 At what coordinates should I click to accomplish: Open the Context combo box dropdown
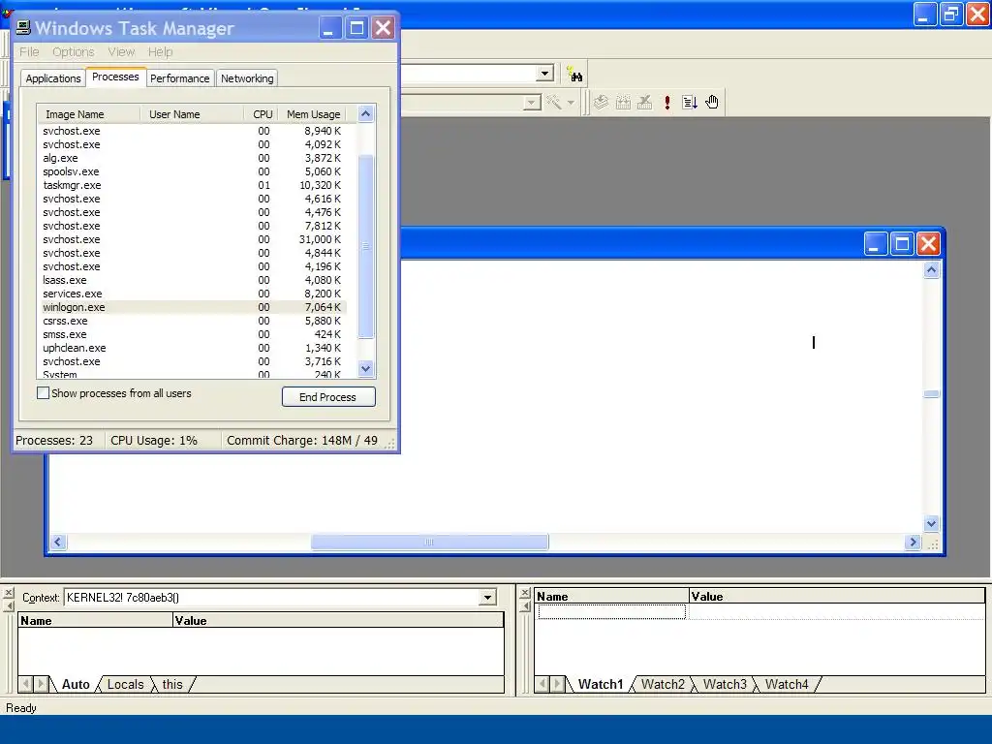[488, 597]
